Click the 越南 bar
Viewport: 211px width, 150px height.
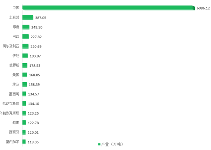tap(24, 123)
